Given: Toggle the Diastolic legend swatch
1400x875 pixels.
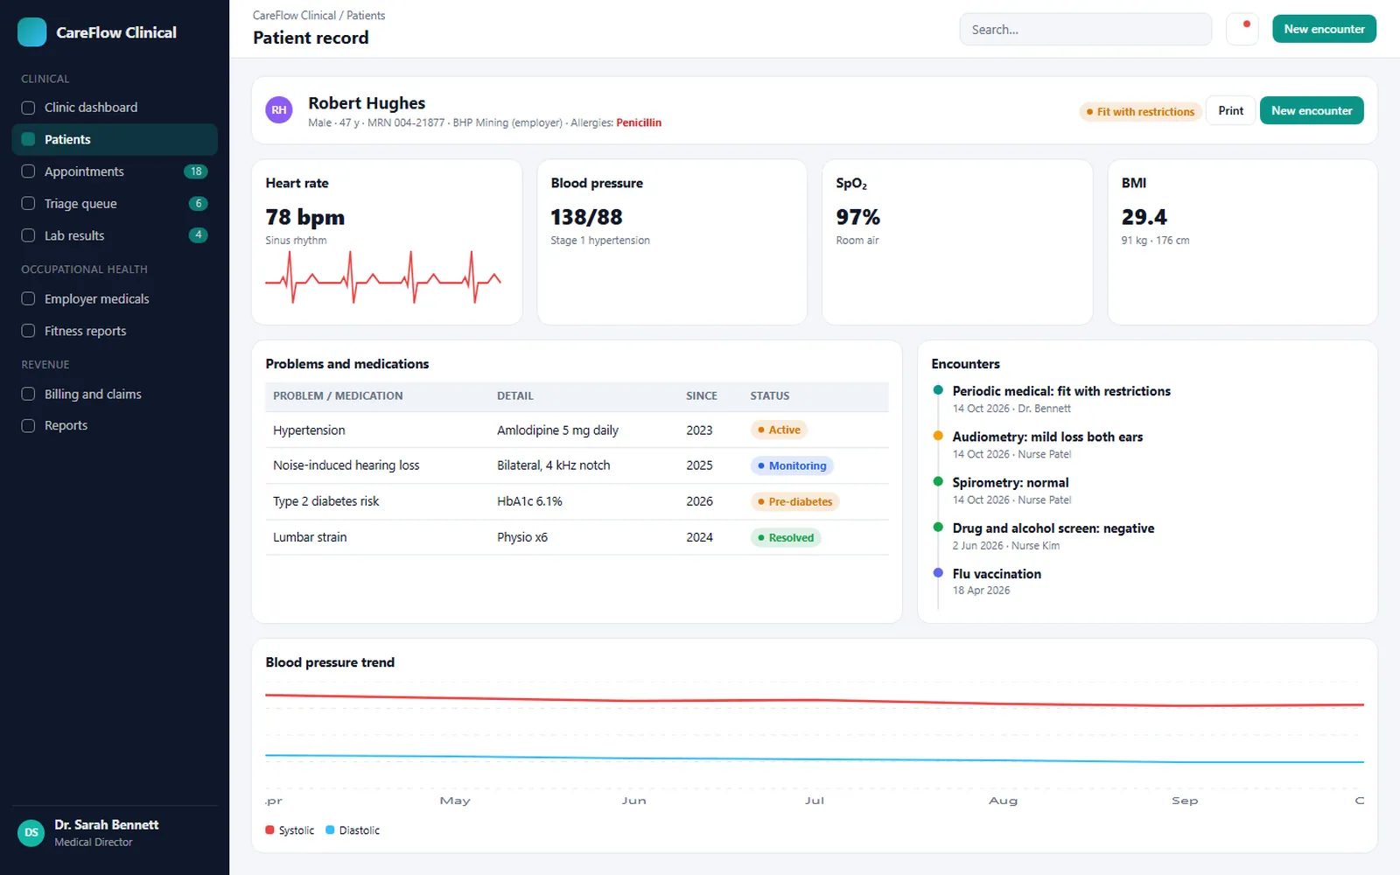Looking at the screenshot, I should pos(330,829).
